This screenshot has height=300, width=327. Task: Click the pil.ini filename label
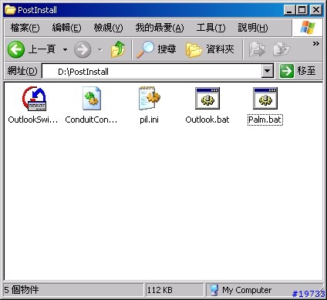pyautogui.click(x=149, y=120)
